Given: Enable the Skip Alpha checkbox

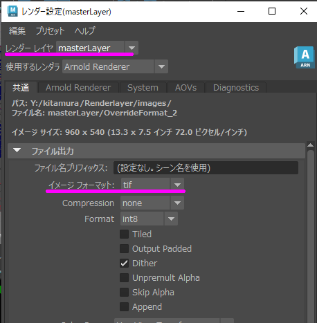Looking at the screenshot, I should pyautogui.click(x=124, y=293).
